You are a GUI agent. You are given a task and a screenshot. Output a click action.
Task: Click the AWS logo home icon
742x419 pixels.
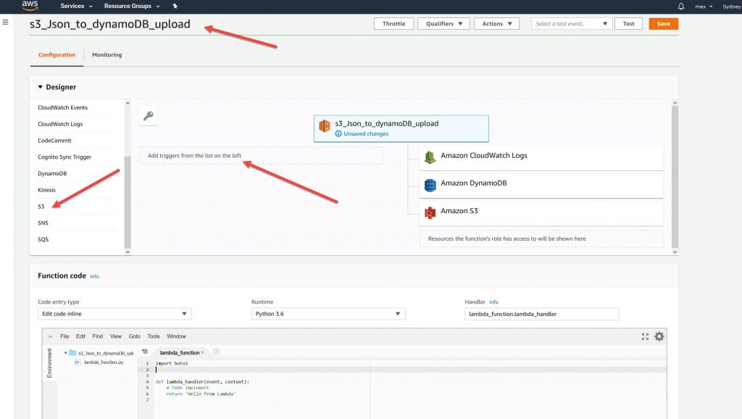click(x=30, y=6)
